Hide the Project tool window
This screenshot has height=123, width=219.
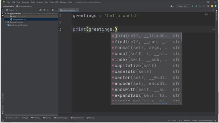tap(56, 10)
